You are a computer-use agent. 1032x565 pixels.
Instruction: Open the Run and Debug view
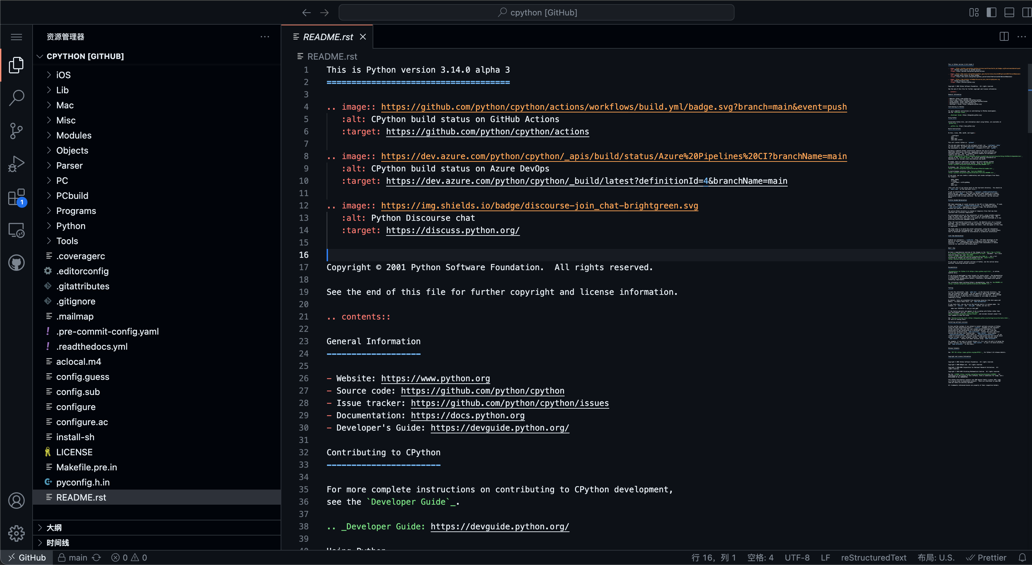pos(16,164)
